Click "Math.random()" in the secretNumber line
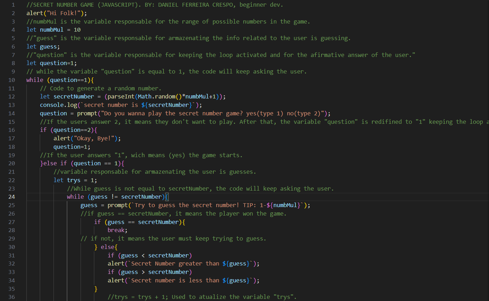This screenshot has width=489, height=301. [160, 97]
